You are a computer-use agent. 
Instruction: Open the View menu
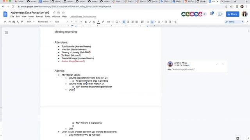coord(24,16)
